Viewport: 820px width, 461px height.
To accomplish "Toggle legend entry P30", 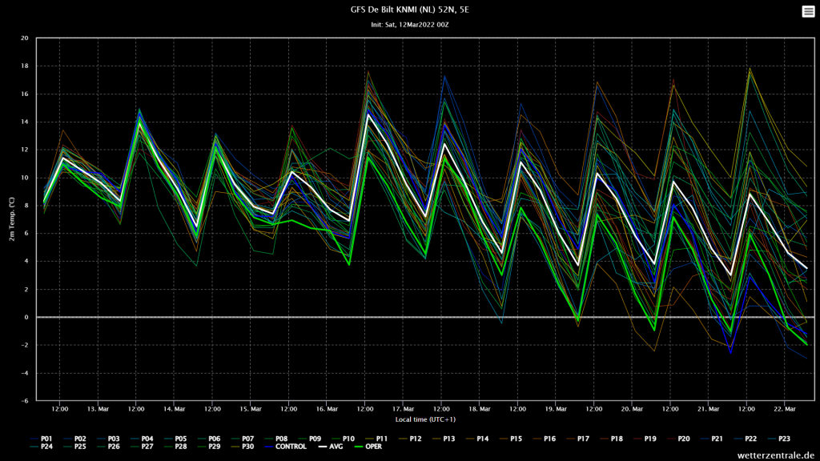I will click(x=242, y=447).
